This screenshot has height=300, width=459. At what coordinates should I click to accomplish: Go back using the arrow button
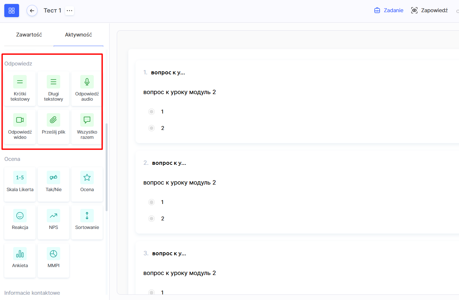click(x=32, y=11)
